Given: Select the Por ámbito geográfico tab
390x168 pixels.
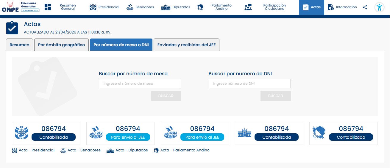Looking at the screenshot, I should (61, 45).
